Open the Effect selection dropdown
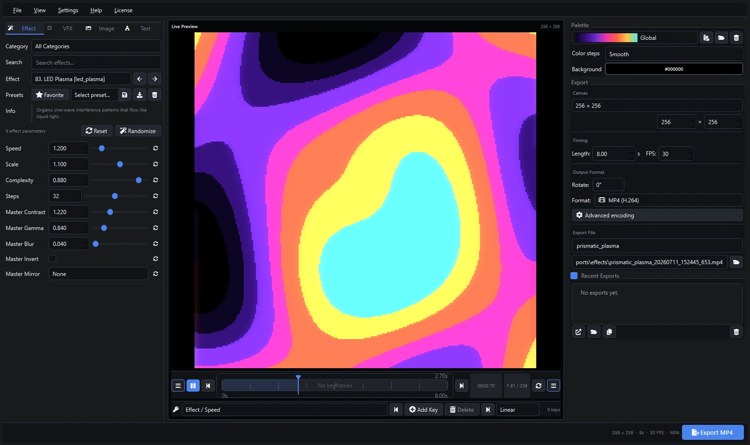This screenshot has width=750, height=445. click(81, 79)
